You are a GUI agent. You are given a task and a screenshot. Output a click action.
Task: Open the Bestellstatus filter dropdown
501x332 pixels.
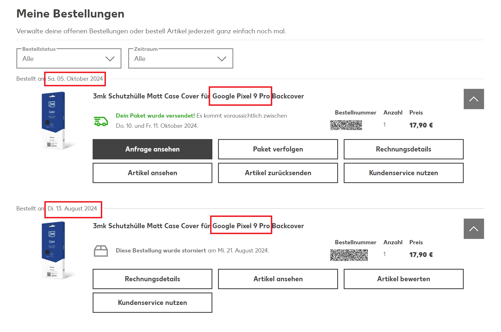[x=69, y=58]
